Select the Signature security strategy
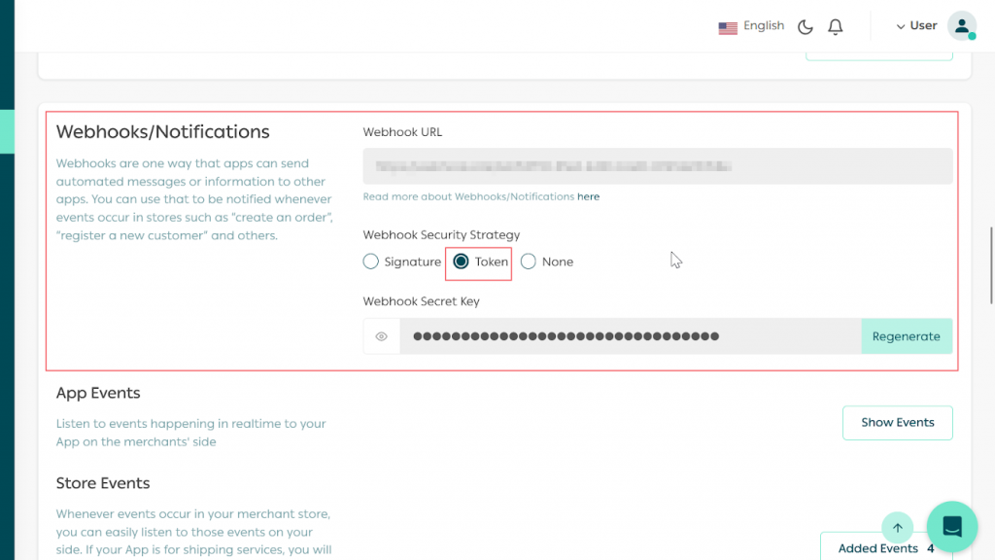Viewport: 995px width, 560px height. (x=371, y=262)
